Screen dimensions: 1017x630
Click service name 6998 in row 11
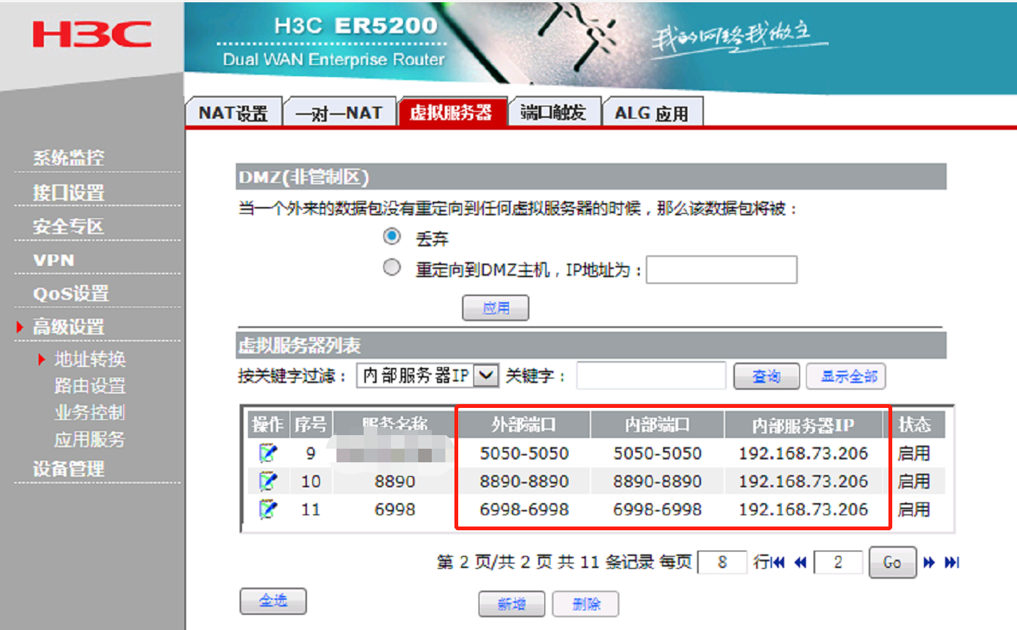pos(395,510)
